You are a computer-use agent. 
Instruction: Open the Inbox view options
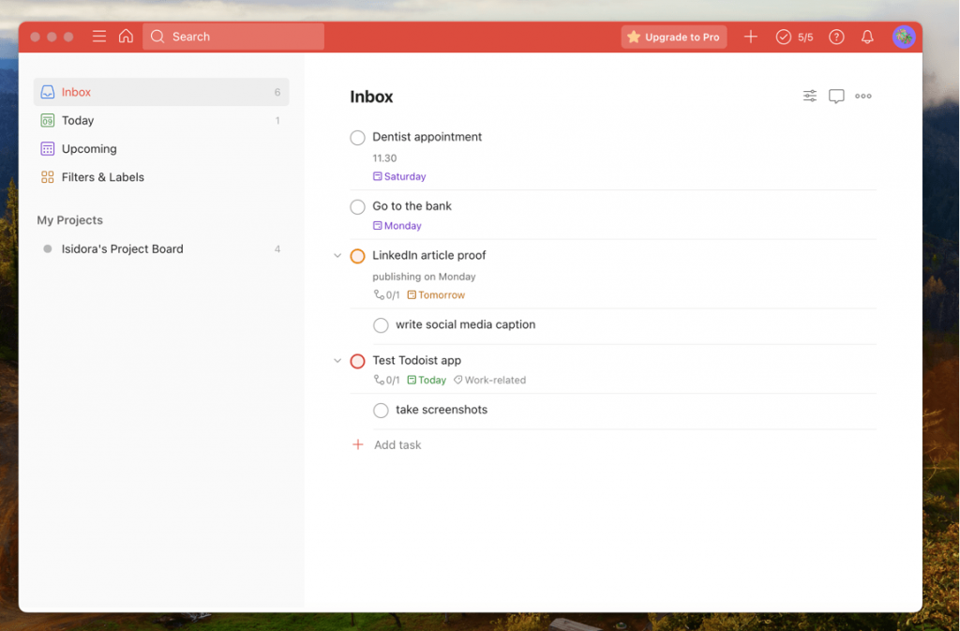pos(809,96)
